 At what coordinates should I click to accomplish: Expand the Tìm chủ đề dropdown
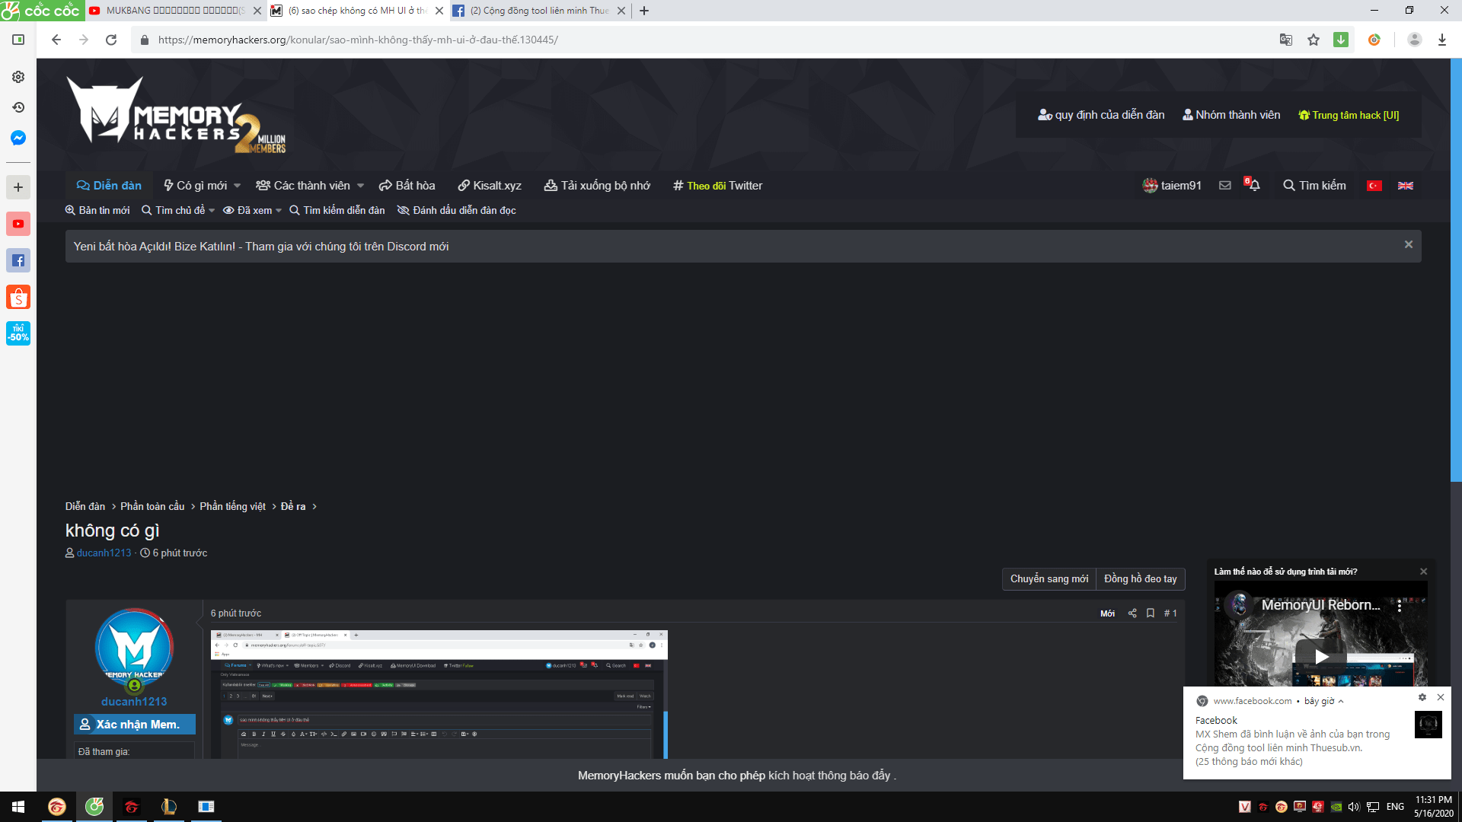pyautogui.click(x=212, y=211)
